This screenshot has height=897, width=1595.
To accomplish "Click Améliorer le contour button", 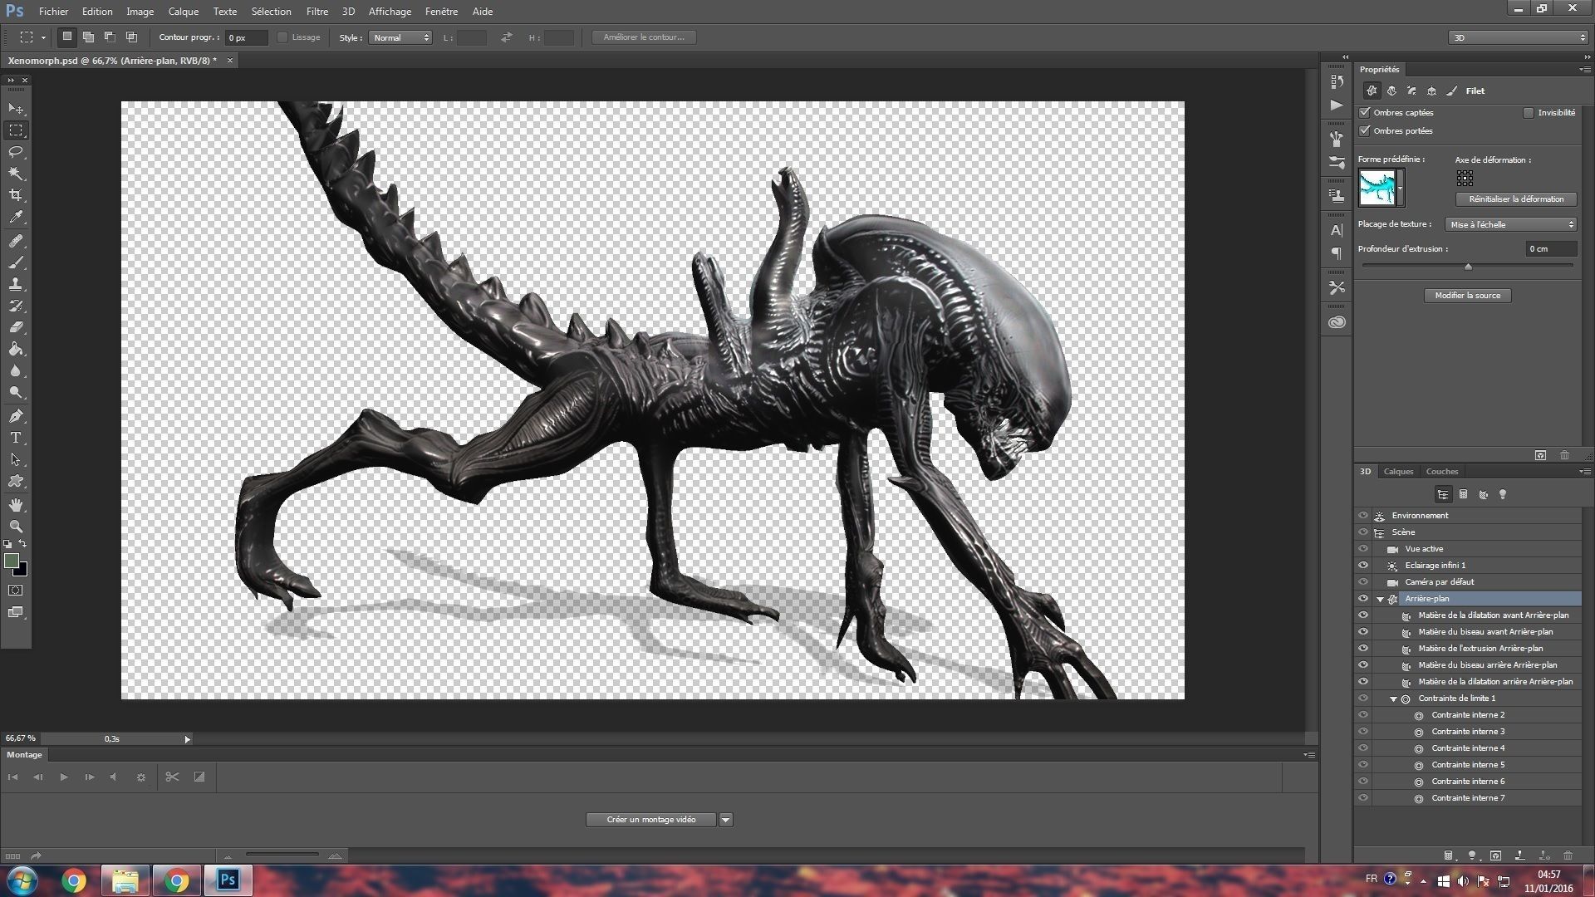I will click(x=644, y=37).
